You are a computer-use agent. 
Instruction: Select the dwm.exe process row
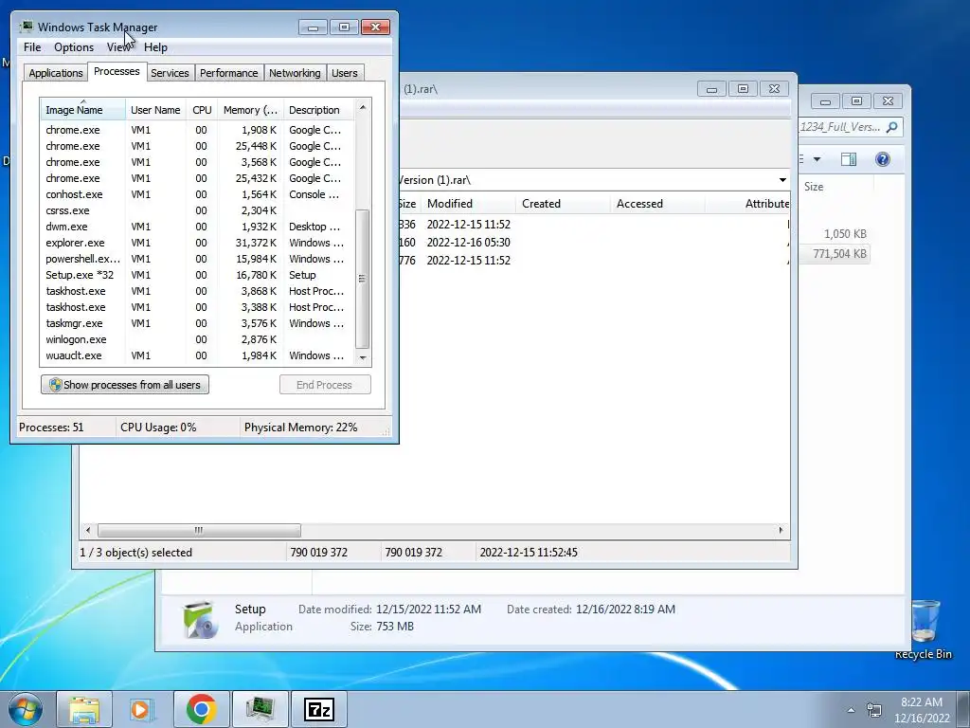[197, 227]
